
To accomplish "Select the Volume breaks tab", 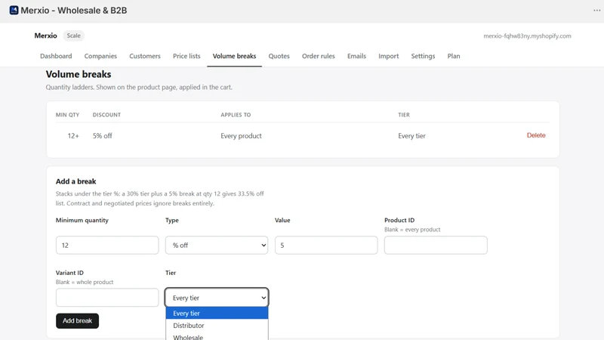I will (234, 56).
